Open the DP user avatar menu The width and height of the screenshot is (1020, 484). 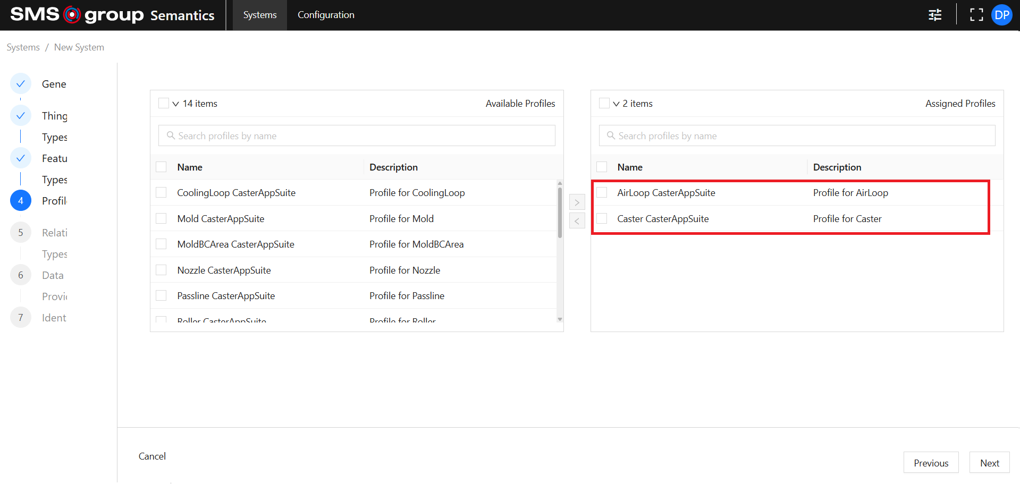pyautogui.click(x=1002, y=15)
